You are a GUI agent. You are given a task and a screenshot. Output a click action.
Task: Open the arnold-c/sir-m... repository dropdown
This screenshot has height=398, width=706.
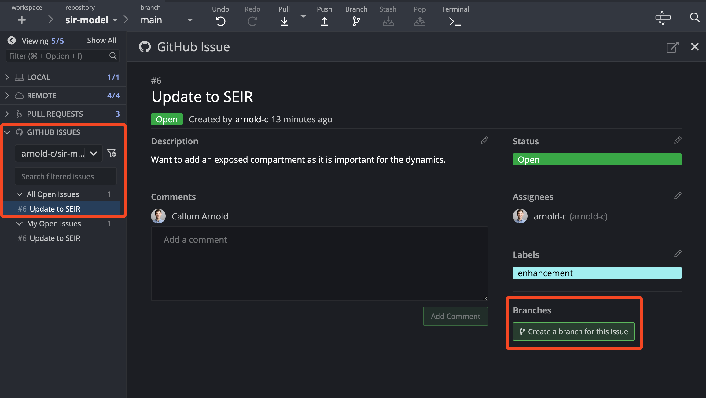(x=59, y=153)
